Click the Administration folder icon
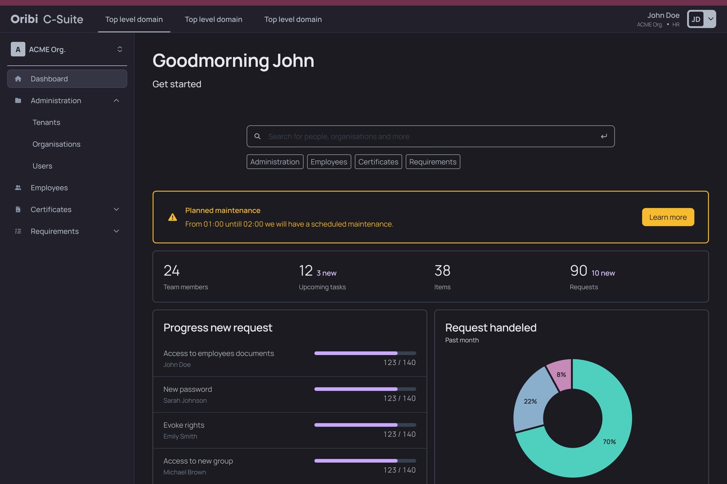Screen dimensions: 727x484 (18, 101)
